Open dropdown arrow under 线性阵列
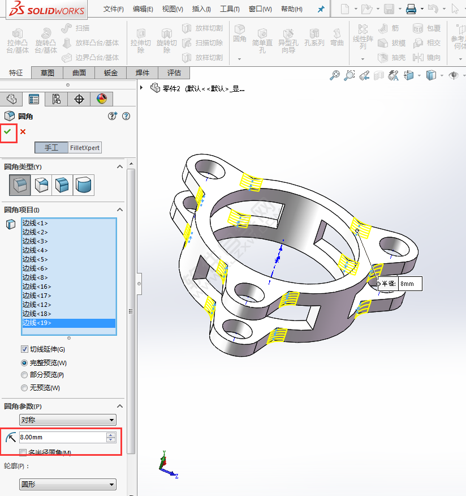Screen dimensions: 466x496 tap(363, 59)
